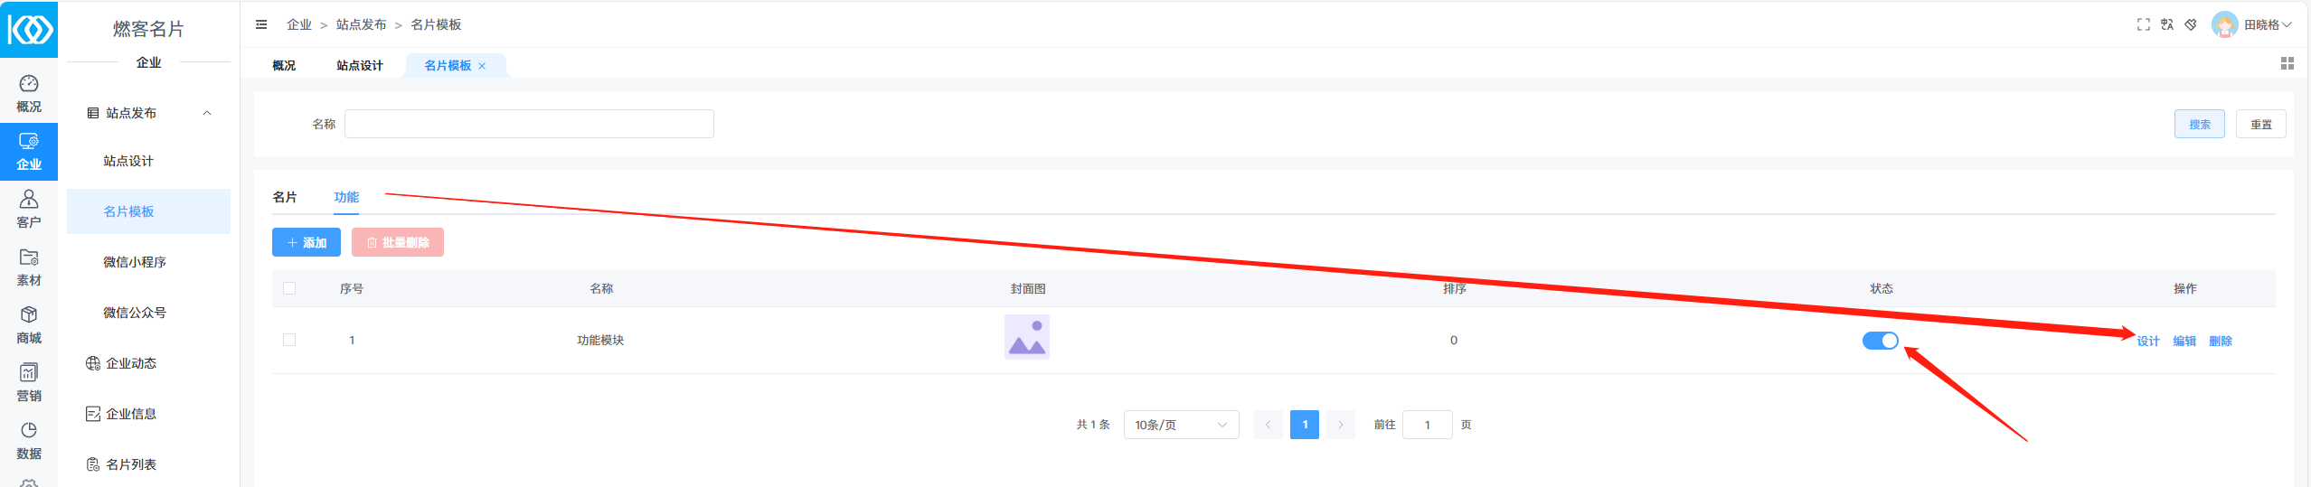Viewport: 2311px width, 487px height.
Task: Open 微信小程序 in the side menu
Action: pyautogui.click(x=135, y=262)
